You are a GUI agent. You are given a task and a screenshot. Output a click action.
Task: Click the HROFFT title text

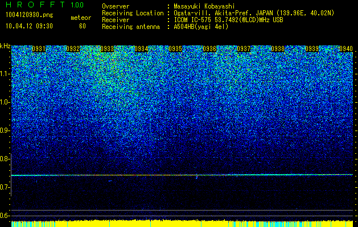point(35,5)
